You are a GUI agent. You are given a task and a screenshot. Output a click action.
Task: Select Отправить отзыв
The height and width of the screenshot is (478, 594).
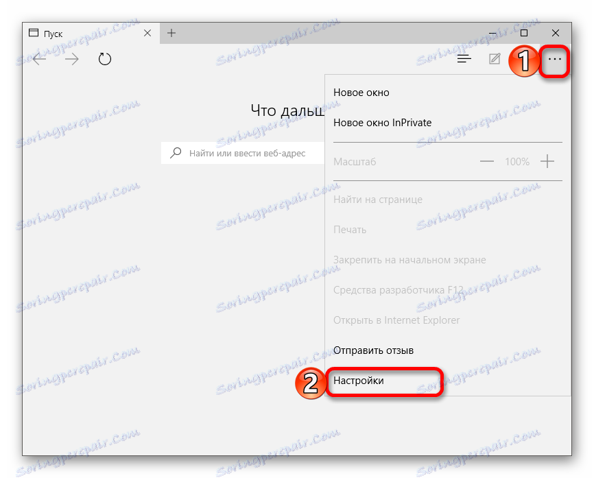(x=373, y=350)
